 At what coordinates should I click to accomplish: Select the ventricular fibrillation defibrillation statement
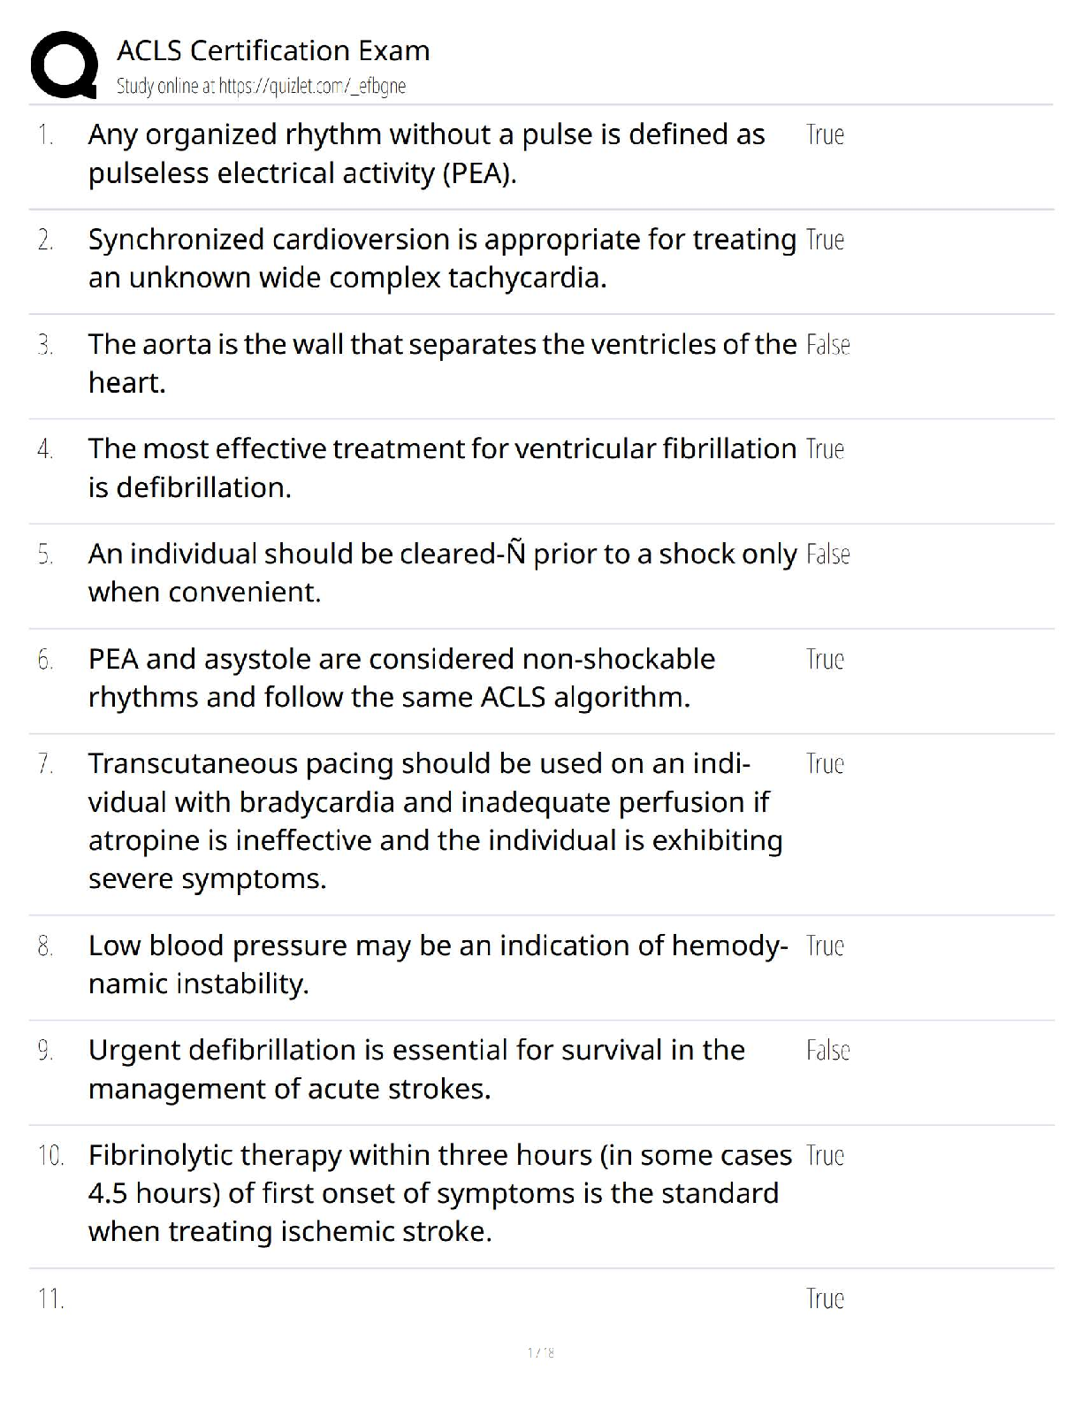(442, 468)
